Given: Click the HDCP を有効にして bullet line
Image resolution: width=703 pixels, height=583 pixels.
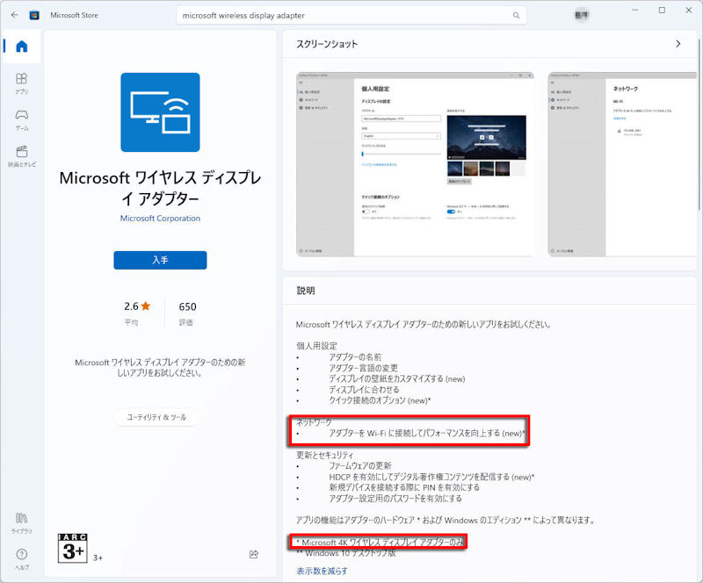Looking at the screenshot, I should tap(431, 477).
